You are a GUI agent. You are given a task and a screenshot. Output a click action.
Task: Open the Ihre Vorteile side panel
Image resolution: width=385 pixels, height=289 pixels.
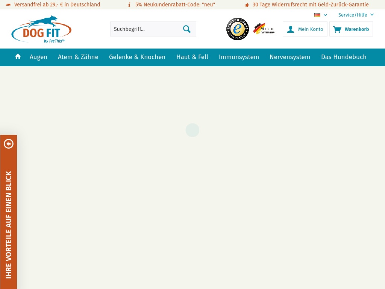click(x=9, y=224)
